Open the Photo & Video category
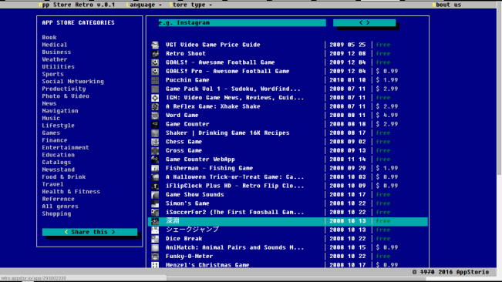The width and height of the screenshot is (502, 282). 66,96
